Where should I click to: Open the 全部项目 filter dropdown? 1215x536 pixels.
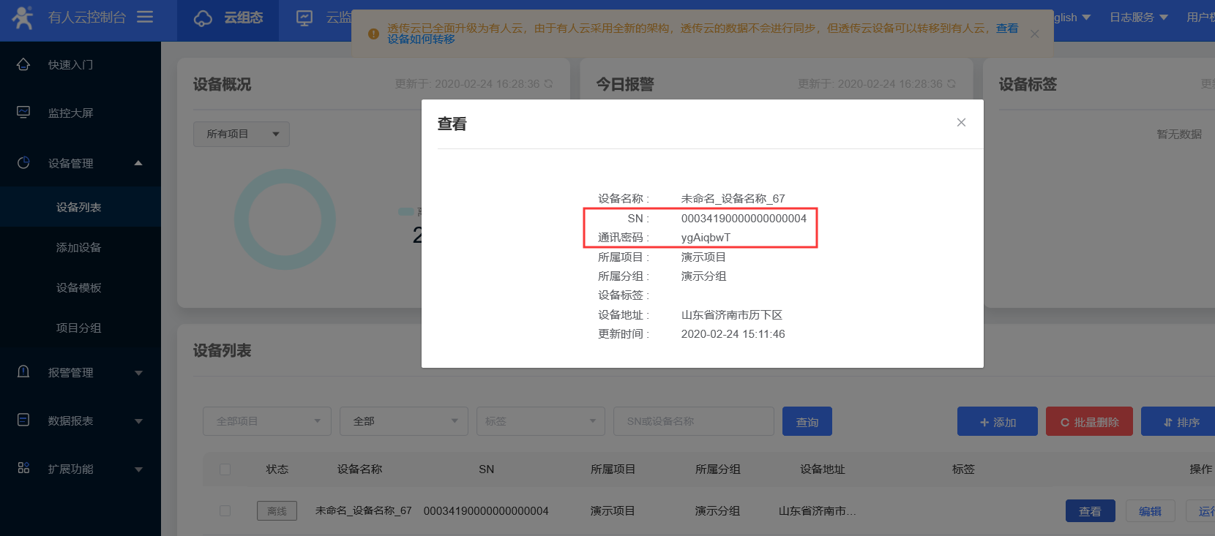[x=266, y=421]
